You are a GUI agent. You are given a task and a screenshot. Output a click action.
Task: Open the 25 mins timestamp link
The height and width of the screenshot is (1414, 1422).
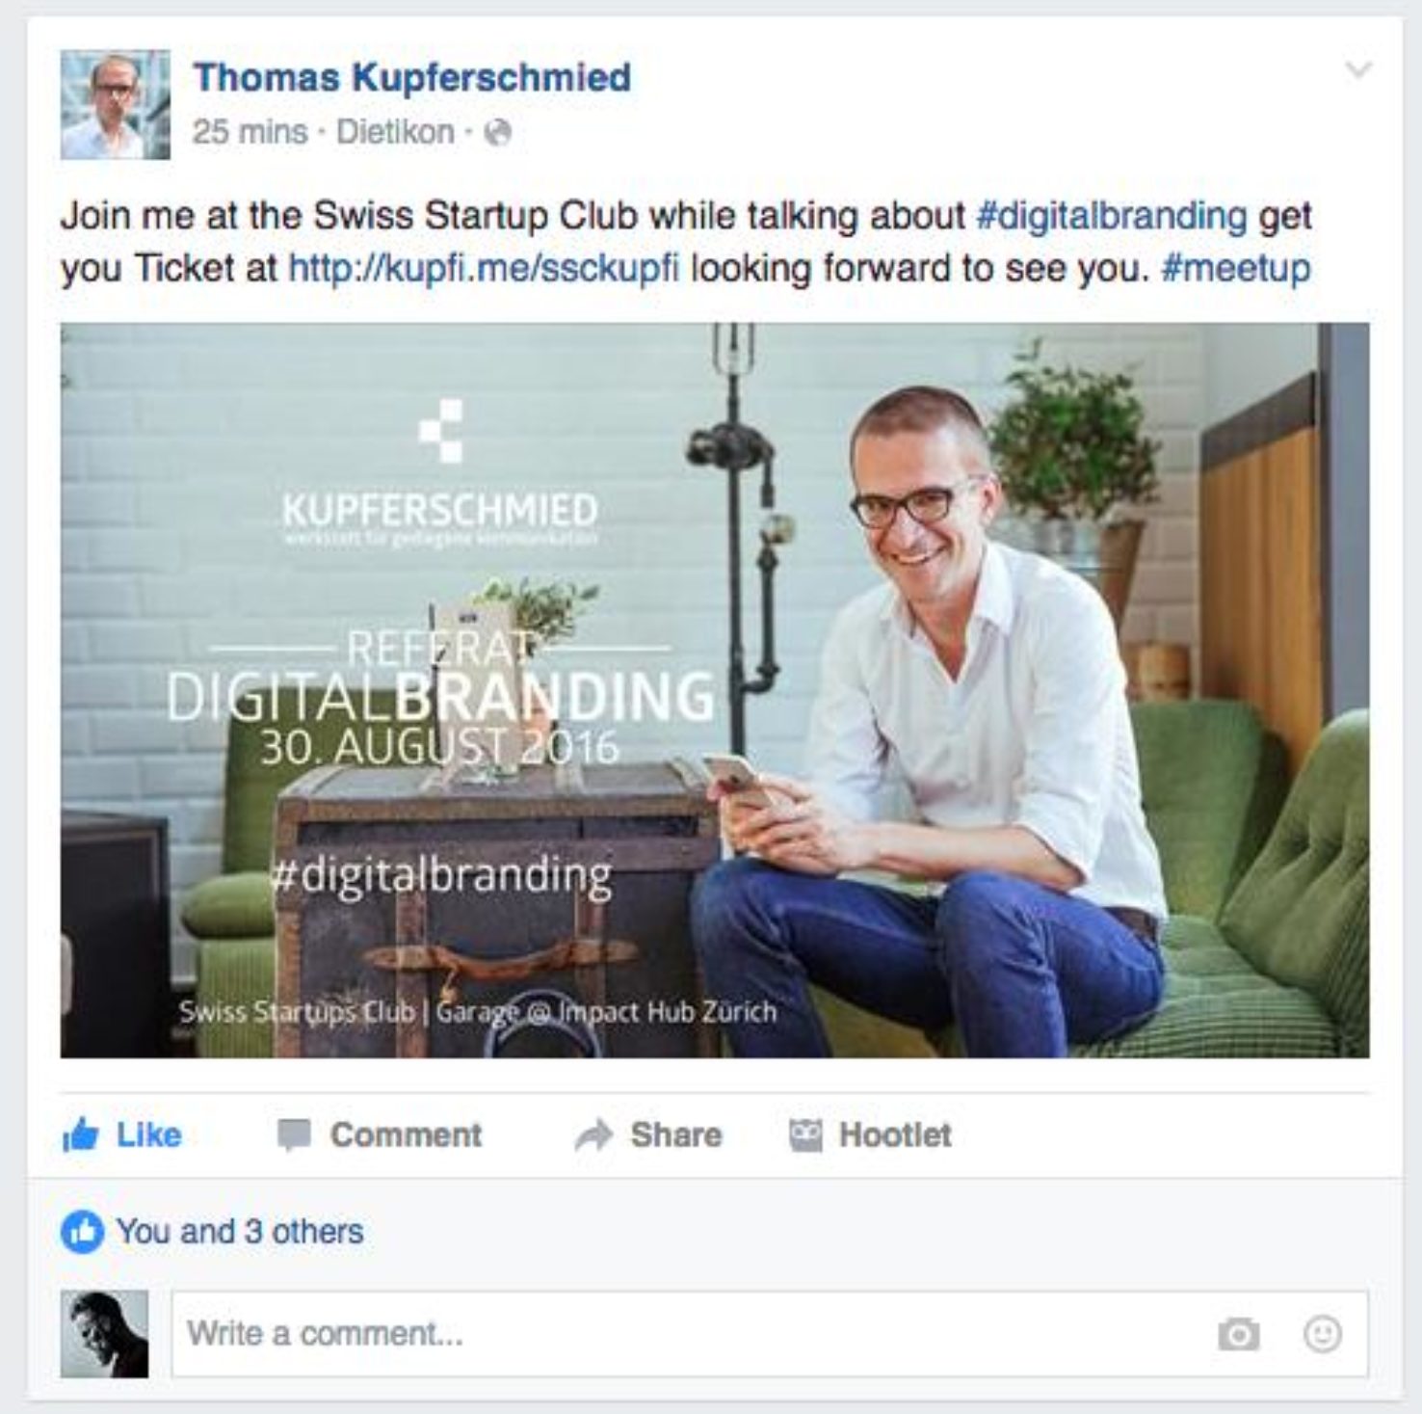click(x=250, y=131)
